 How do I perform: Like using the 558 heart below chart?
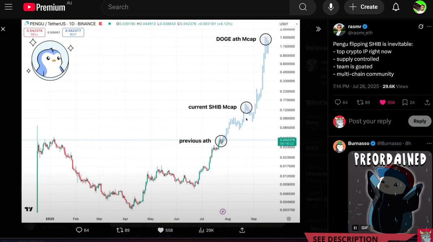(x=165, y=230)
